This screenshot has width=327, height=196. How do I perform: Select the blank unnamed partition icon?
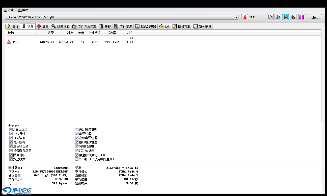pyautogui.click(x=9, y=38)
